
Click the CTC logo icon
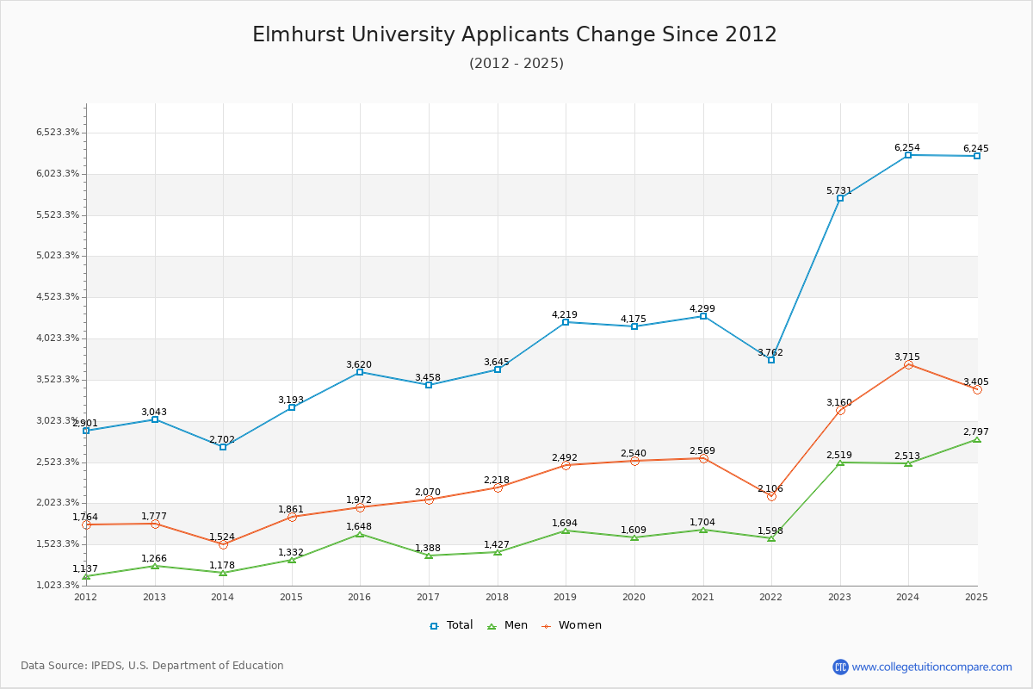tap(840, 667)
